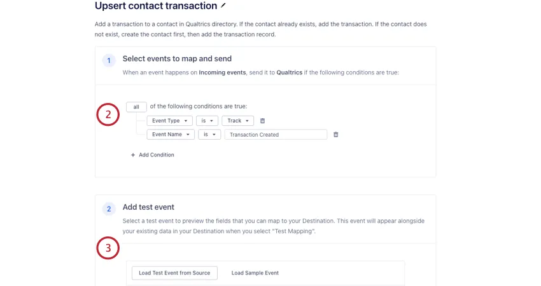Switch to Load Sample Event tab
Screen dimensions: 541x286
tap(255, 273)
